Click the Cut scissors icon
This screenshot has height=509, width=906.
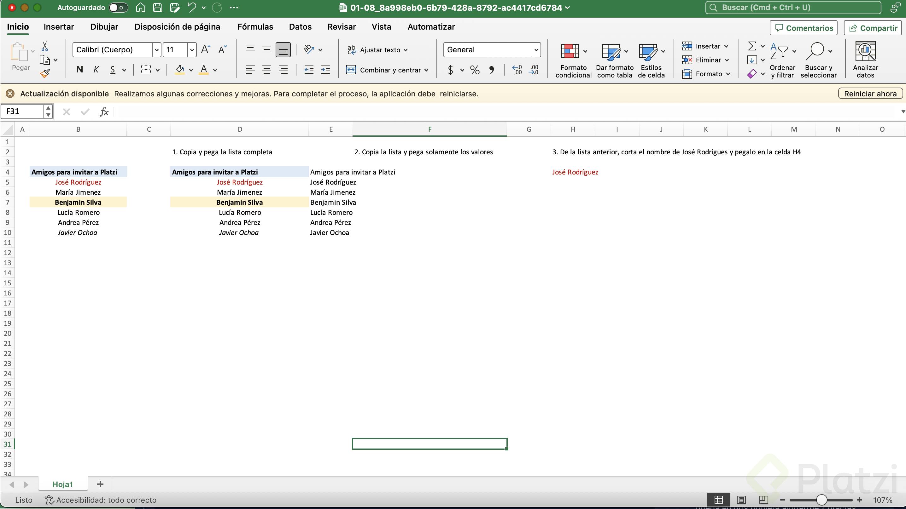tap(45, 46)
